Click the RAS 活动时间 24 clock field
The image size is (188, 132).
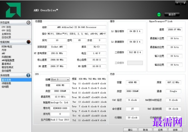[174, 109]
